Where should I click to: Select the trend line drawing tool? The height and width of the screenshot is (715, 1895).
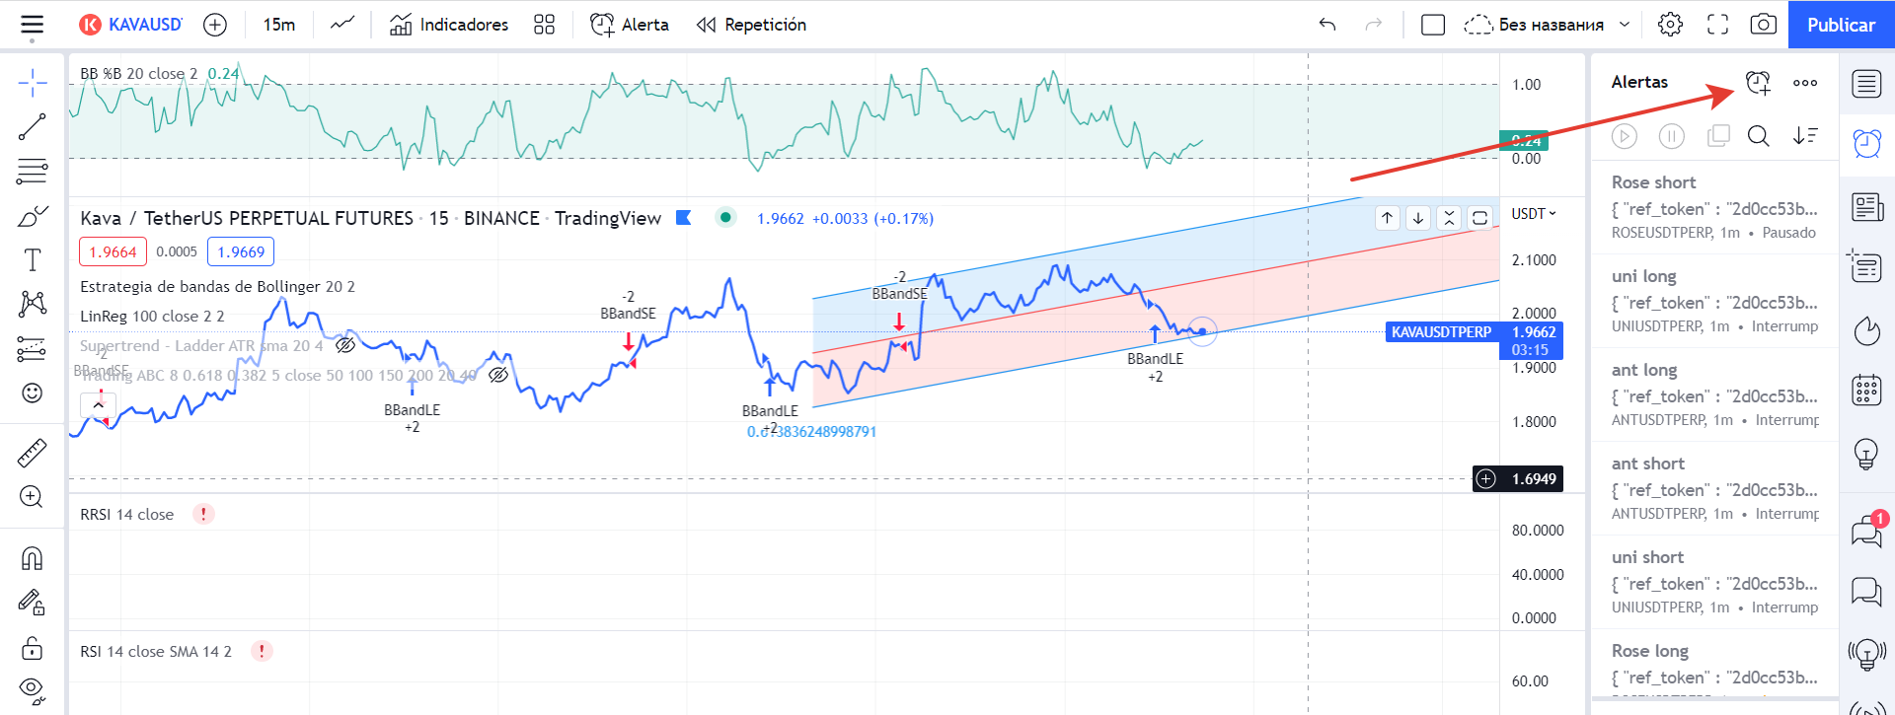(33, 126)
